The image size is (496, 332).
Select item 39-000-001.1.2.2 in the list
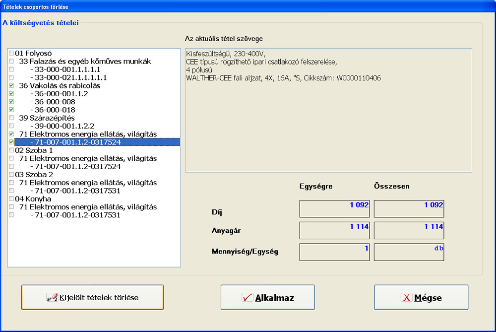coord(62,126)
